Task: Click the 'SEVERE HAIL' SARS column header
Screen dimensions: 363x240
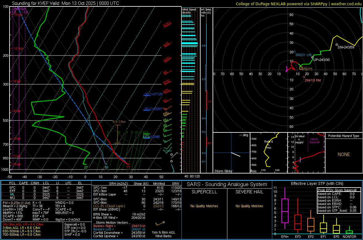Action: [x=249, y=192]
